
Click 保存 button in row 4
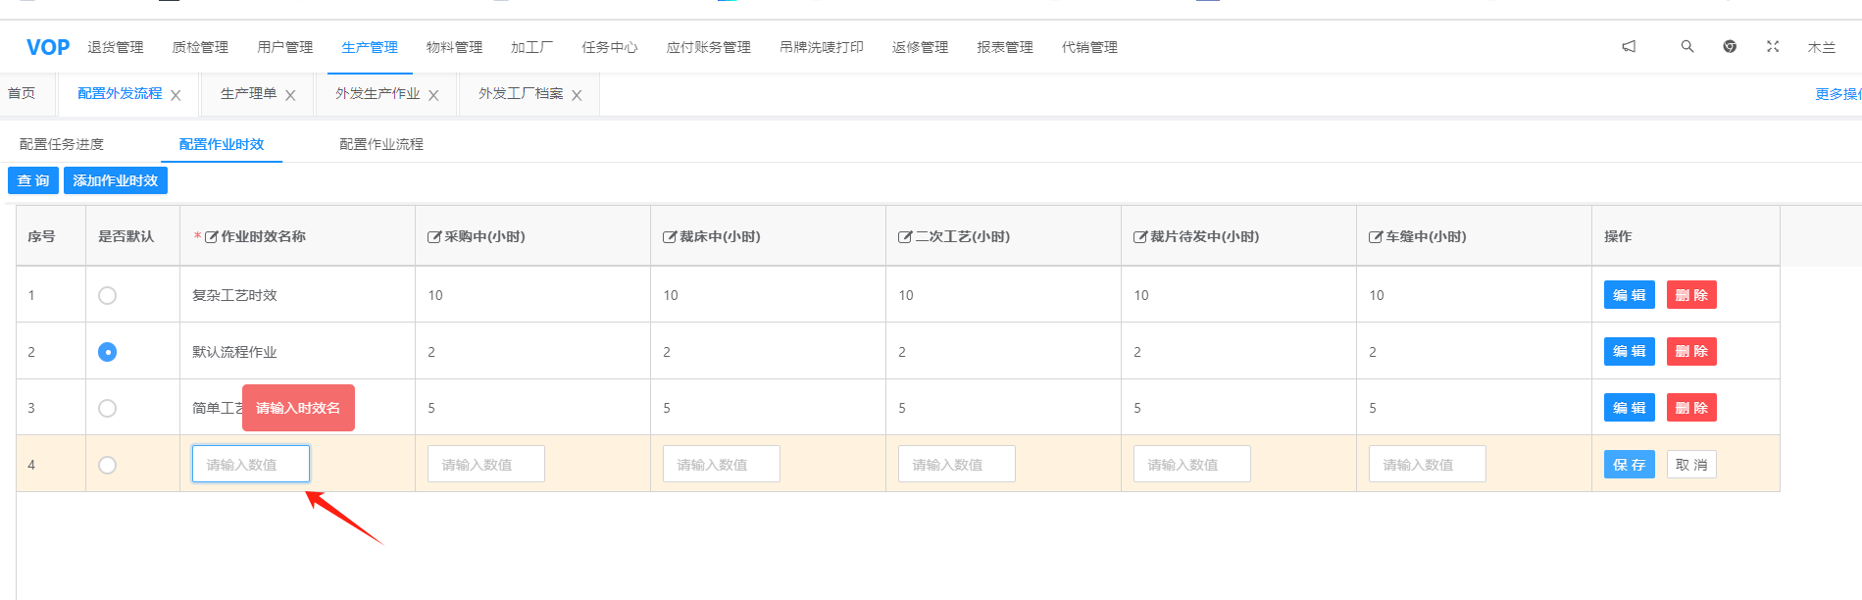click(x=1629, y=465)
